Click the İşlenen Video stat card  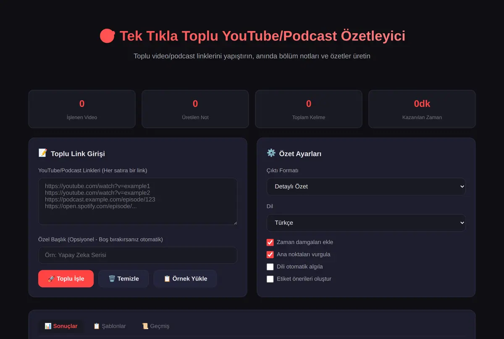(82, 109)
